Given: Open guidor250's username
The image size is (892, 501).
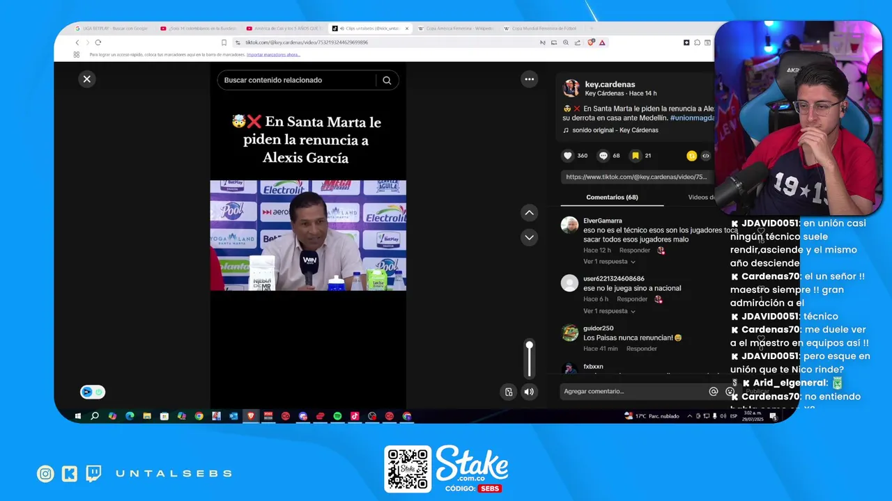Looking at the screenshot, I should pos(598,328).
